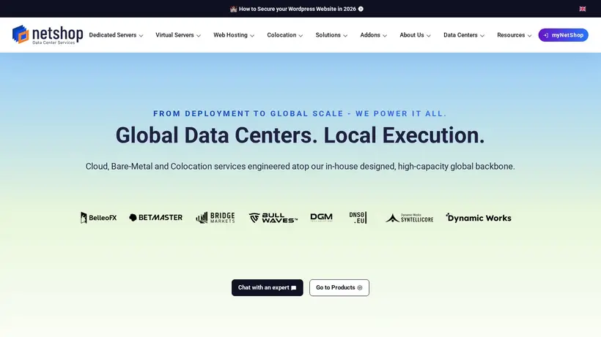
Task: Open the Web Hosting menu
Action: [x=234, y=35]
